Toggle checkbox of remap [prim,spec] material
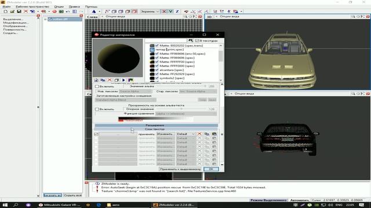 pyautogui.click(x=152, y=50)
